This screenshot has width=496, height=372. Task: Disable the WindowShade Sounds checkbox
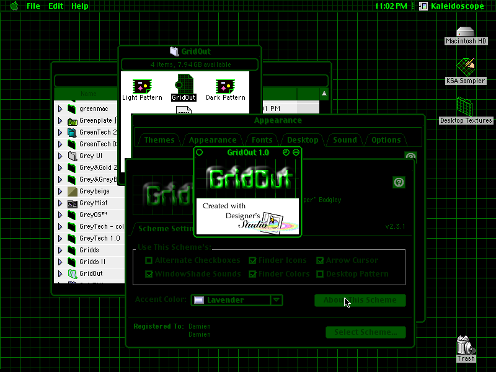pos(149,274)
